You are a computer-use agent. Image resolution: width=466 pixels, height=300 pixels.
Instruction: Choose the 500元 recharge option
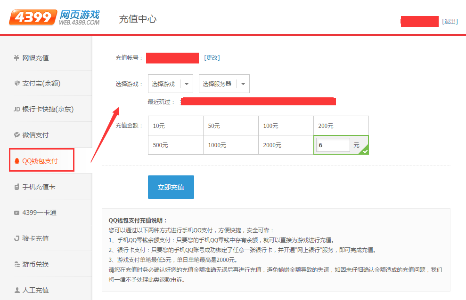coord(175,145)
